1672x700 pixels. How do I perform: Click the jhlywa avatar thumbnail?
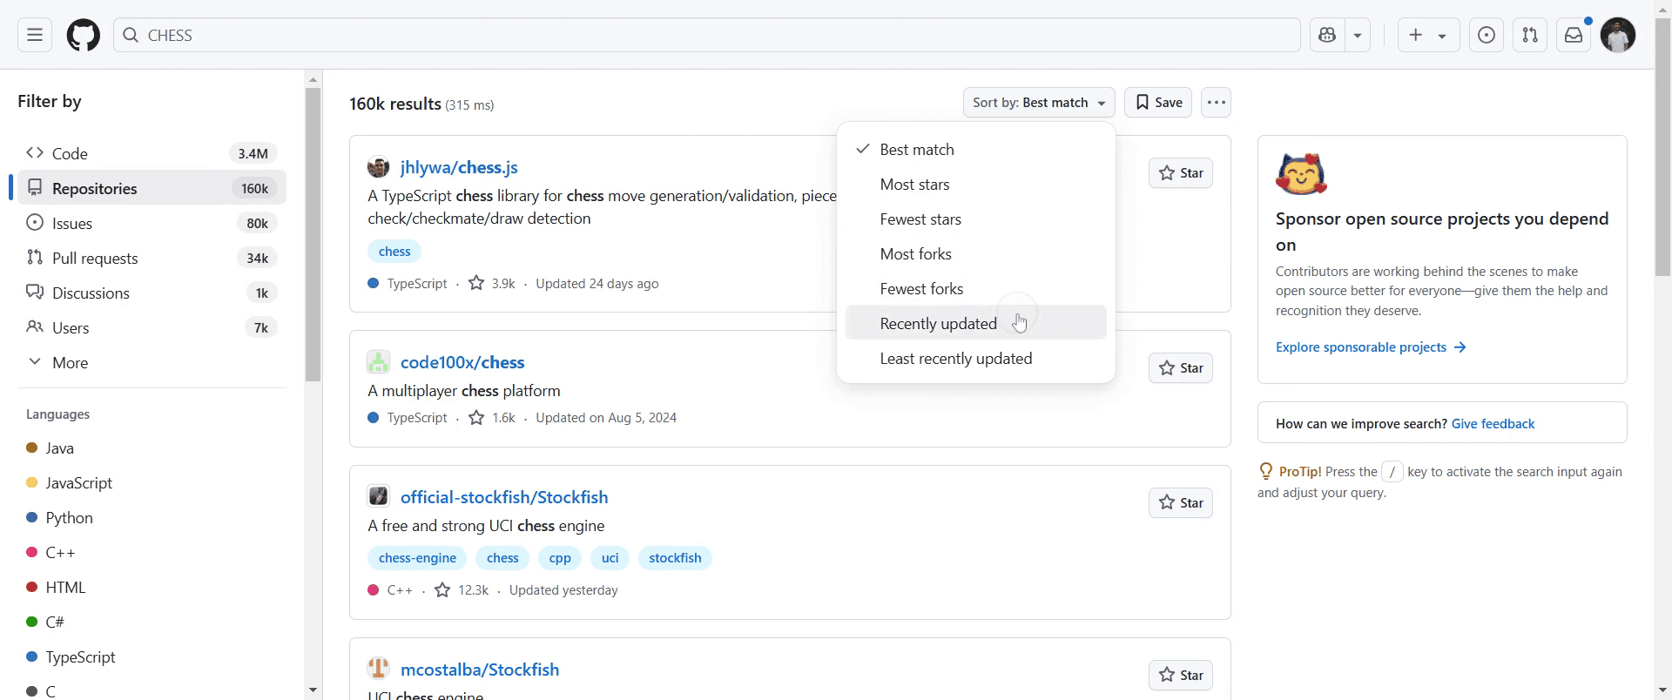pos(378,167)
